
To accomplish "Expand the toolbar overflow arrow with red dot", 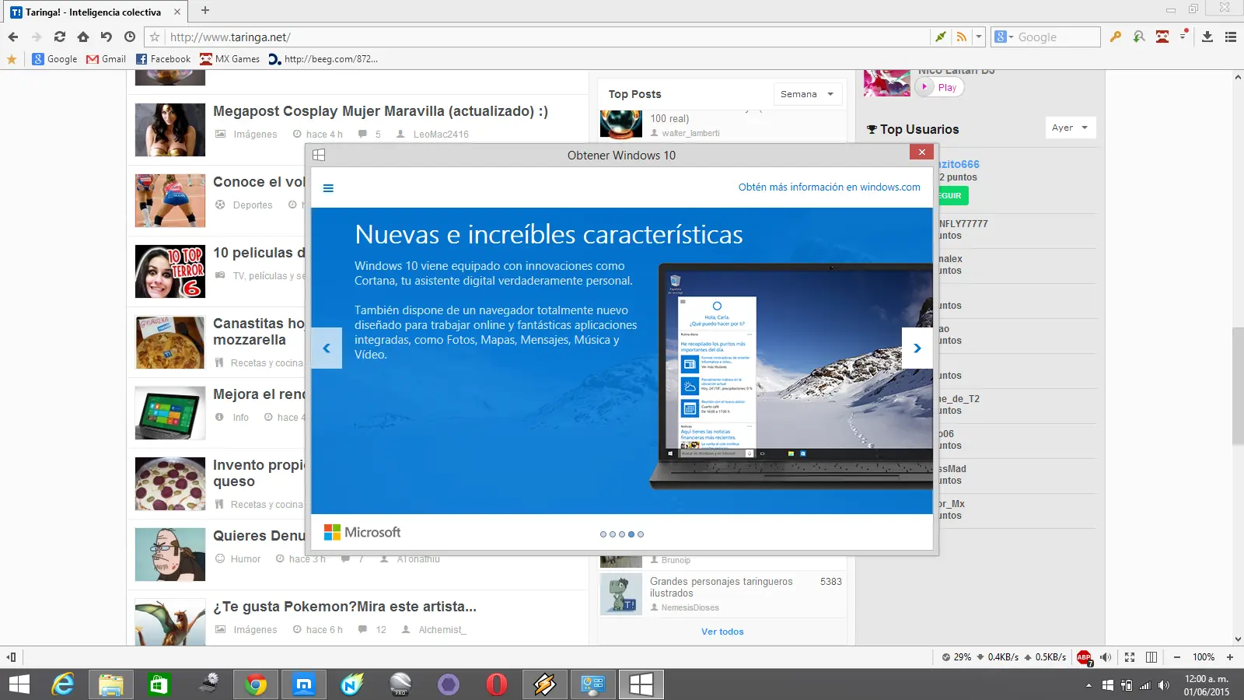I will click(1183, 36).
